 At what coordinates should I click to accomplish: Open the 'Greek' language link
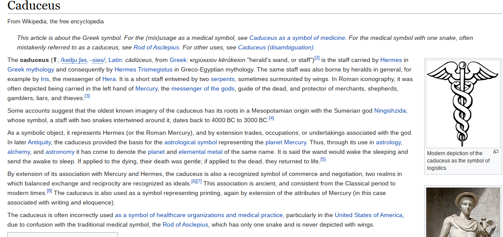178,60
